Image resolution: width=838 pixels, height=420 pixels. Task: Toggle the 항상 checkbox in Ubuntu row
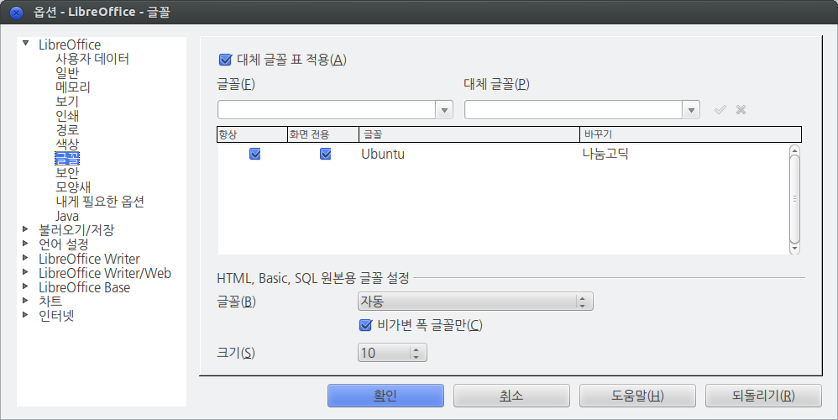(255, 154)
